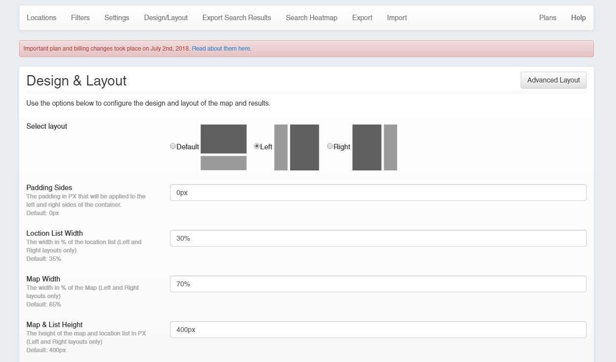Click the Right layout preview thumbnail
616x362 pixels.
click(x=375, y=147)
